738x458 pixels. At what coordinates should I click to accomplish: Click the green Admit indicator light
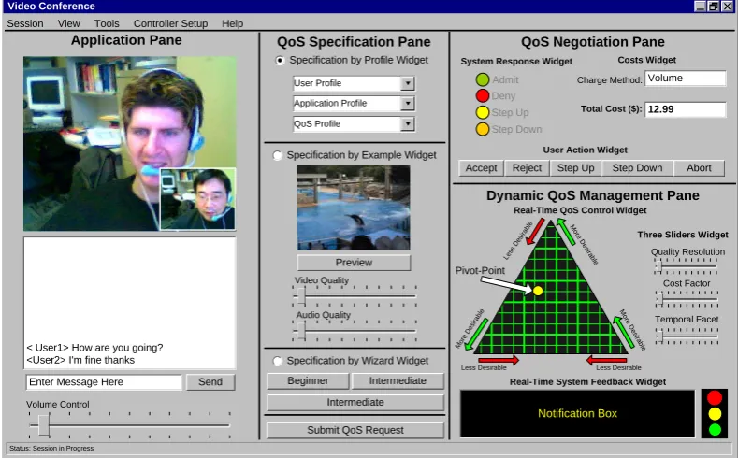point(483,79)
